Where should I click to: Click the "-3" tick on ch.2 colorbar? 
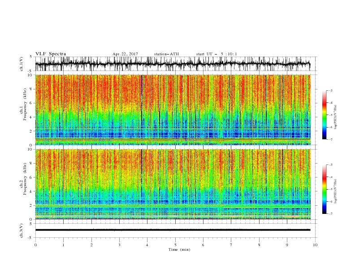[x=331, y=165]
